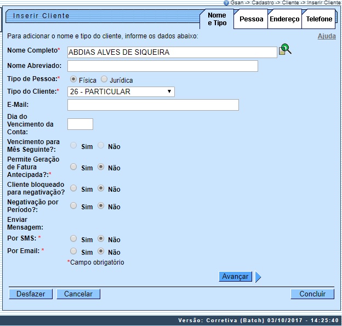The height and width of the screenshot is (326, 342).
Task: Enable Sim for Por Email messaging
Action: [x=73, y=251]
